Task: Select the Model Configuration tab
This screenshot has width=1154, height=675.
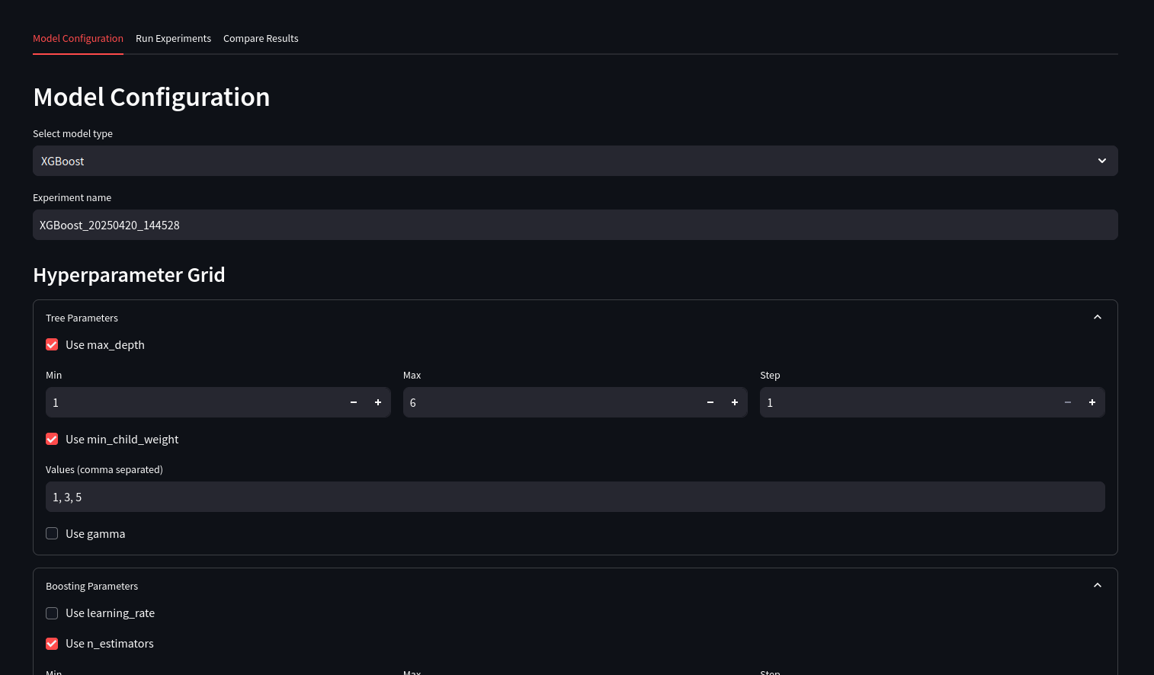Action: tap(78, 39)
